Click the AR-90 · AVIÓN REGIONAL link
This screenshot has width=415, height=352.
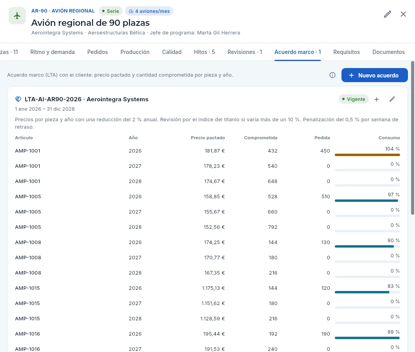(63, 11)
